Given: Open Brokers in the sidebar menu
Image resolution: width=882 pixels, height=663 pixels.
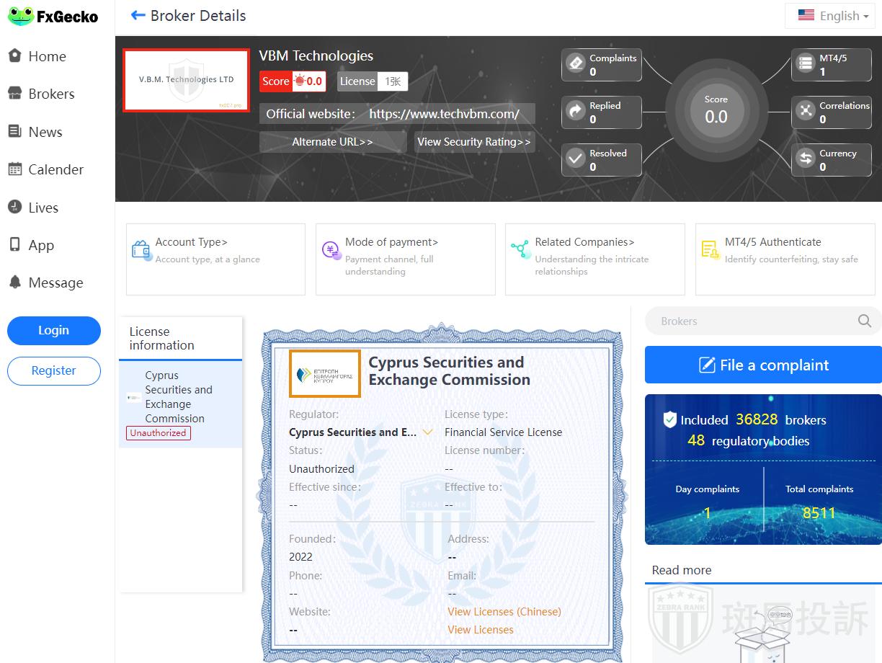Looking at the screenshot, I should pos(51,94).
